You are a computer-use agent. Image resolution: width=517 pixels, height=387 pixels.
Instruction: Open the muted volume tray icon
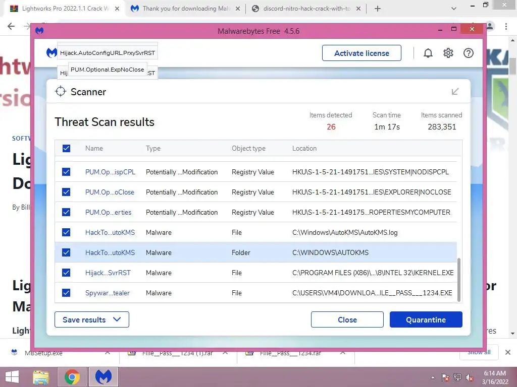pos(470,377)
